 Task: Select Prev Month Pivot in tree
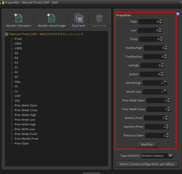27,139
